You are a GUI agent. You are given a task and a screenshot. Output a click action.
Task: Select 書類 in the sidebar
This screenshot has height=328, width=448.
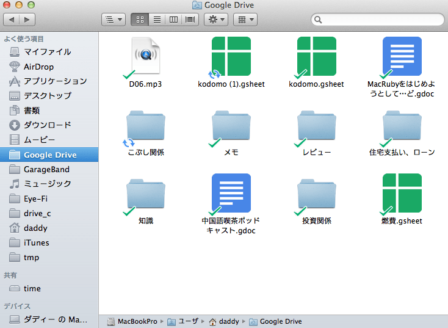pos(49,111)
